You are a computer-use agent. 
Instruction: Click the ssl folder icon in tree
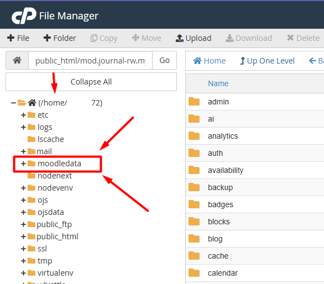click(x=32, y=248)
